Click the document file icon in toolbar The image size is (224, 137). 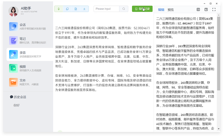coord(75,9)
